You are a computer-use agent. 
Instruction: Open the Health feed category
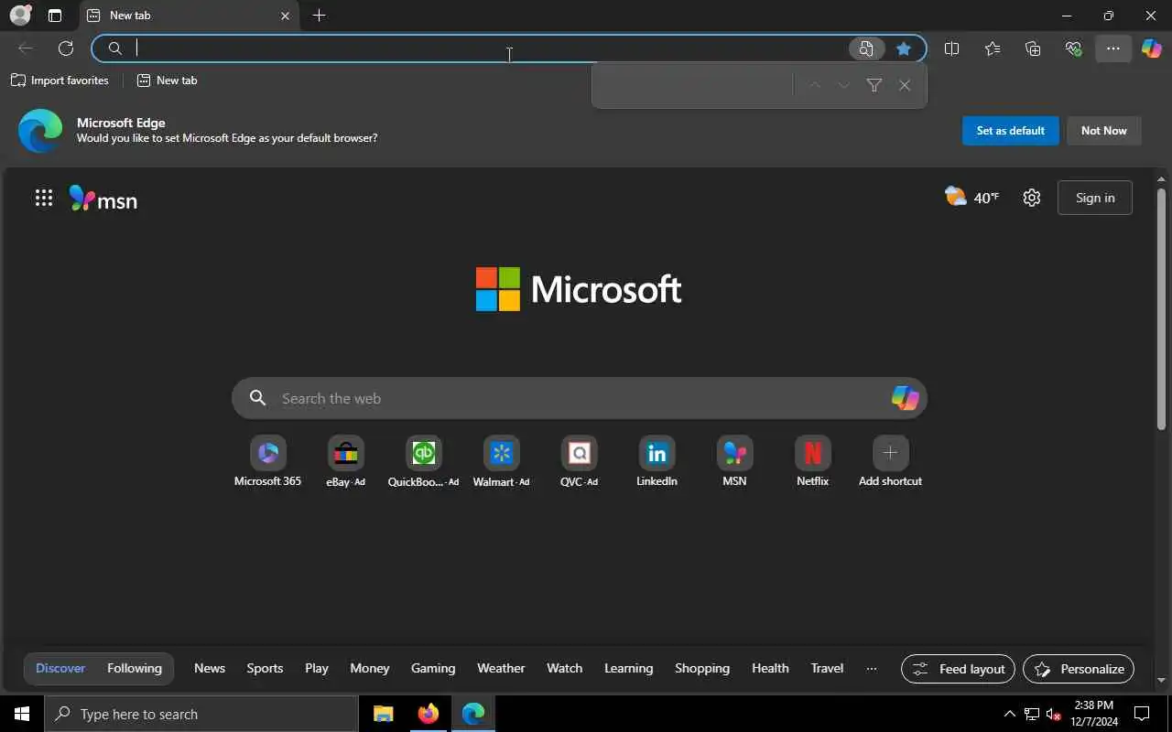(x=770, y=669)
